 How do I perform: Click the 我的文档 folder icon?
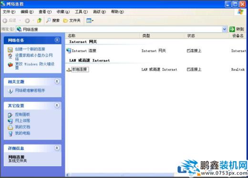10,127
